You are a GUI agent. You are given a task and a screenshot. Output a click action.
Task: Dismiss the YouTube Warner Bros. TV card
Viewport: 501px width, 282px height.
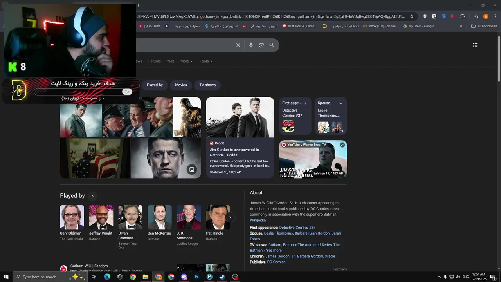pos(342,145)
